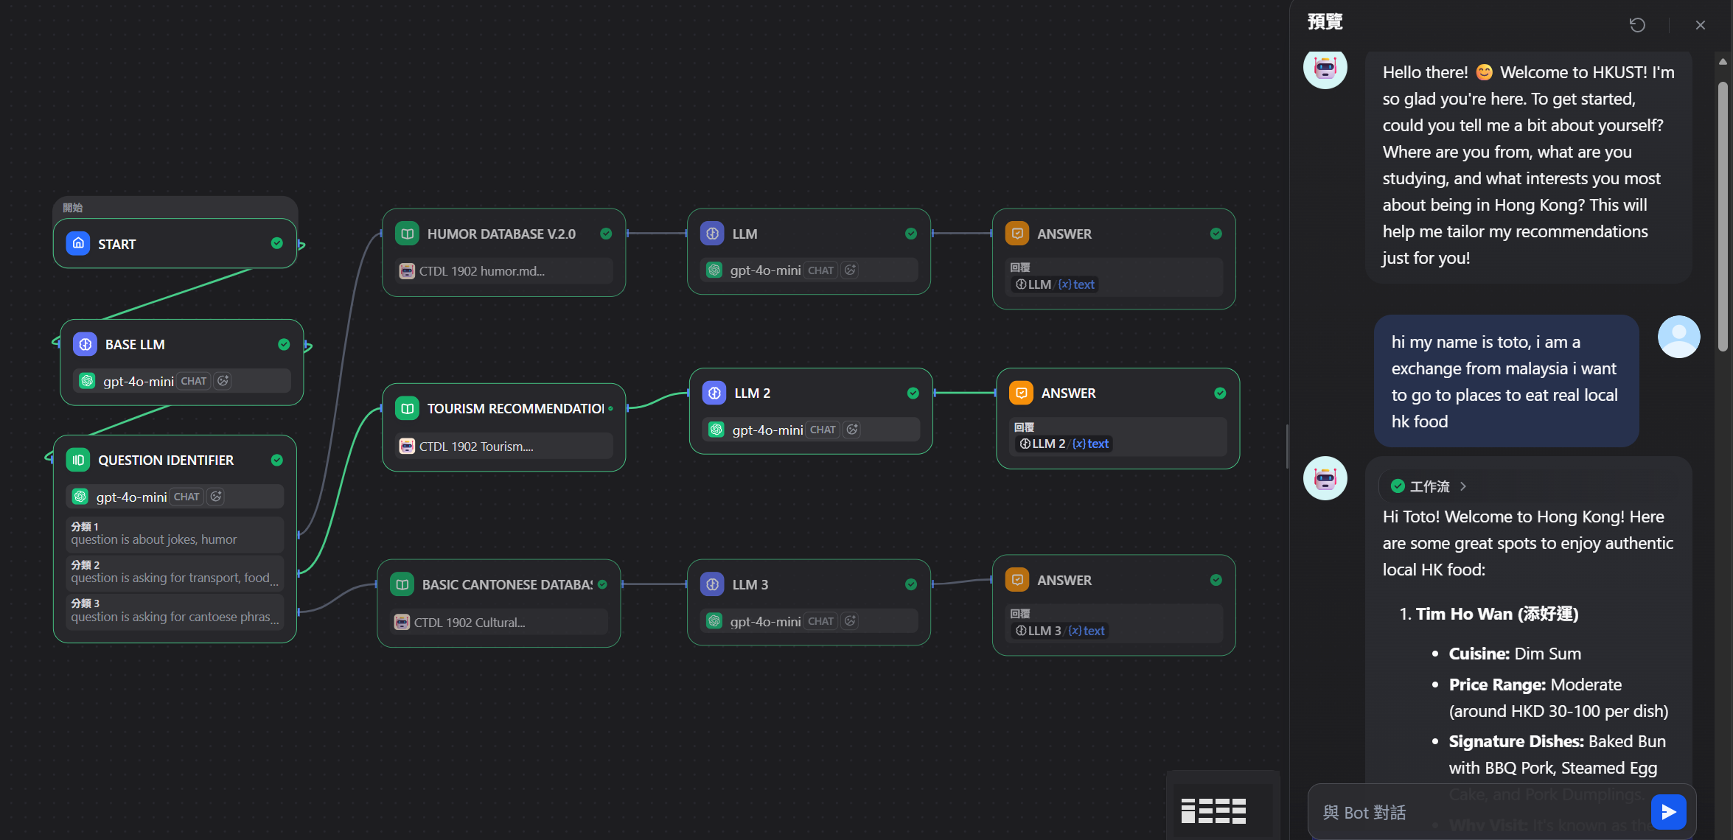Open gpt-4o-mini model selector in LLM 3
Viewport: 1733px width, 840px height.
pos(765,621)
